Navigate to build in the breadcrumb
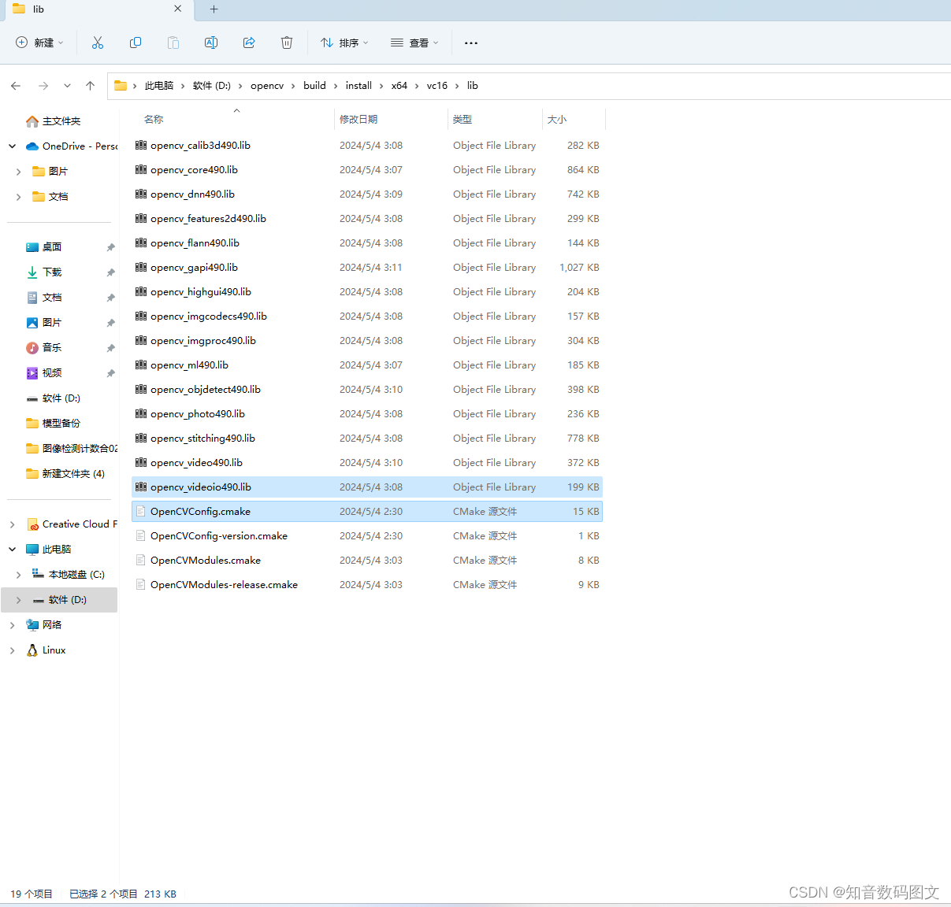 314,86
